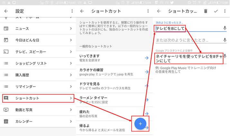Click the 動画と写真 play icon
This screenshot has width=230, height=136.
(6, 110)
